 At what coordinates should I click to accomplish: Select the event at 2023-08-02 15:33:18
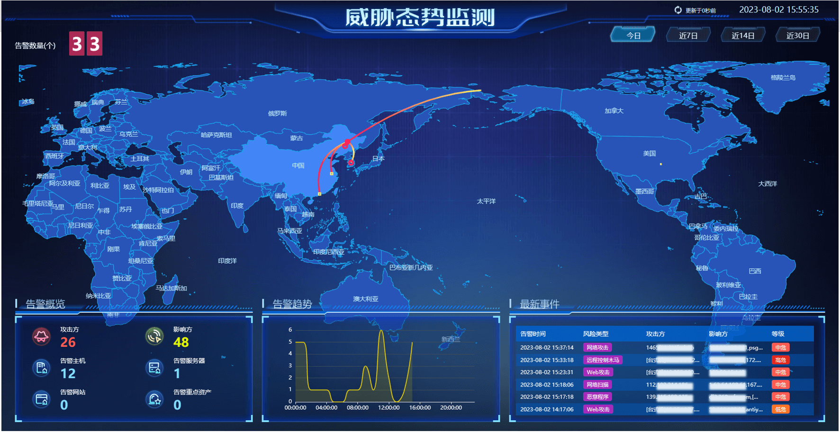coord(665,360)
